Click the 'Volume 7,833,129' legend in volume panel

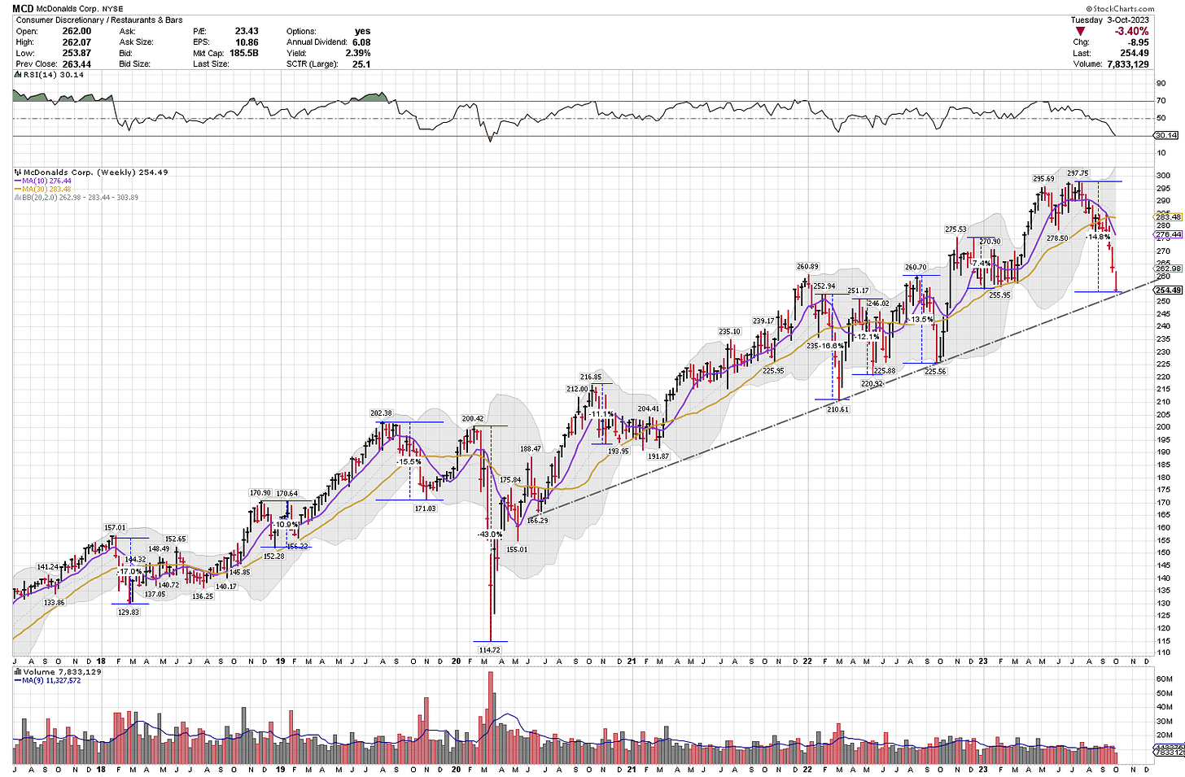click(62, 672)
